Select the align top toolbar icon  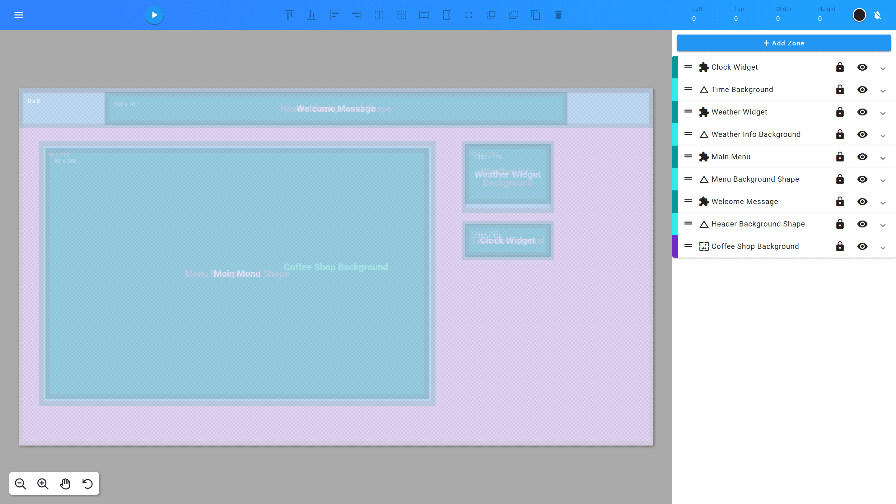[289, 15]
